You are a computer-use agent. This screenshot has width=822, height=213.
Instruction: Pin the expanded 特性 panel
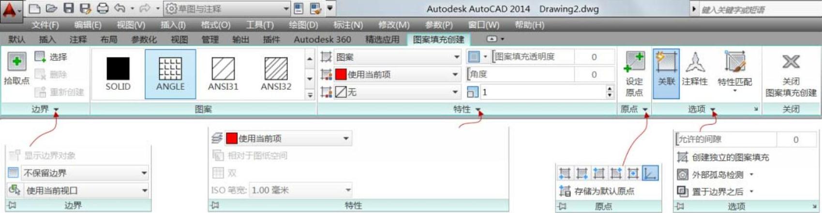click(215, 205)
